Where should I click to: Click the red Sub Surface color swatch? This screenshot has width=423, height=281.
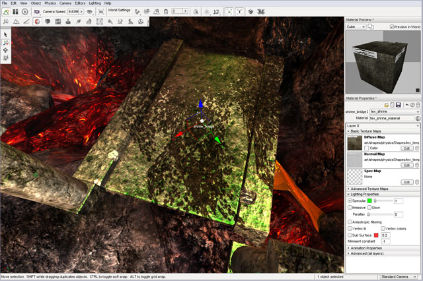377,235
